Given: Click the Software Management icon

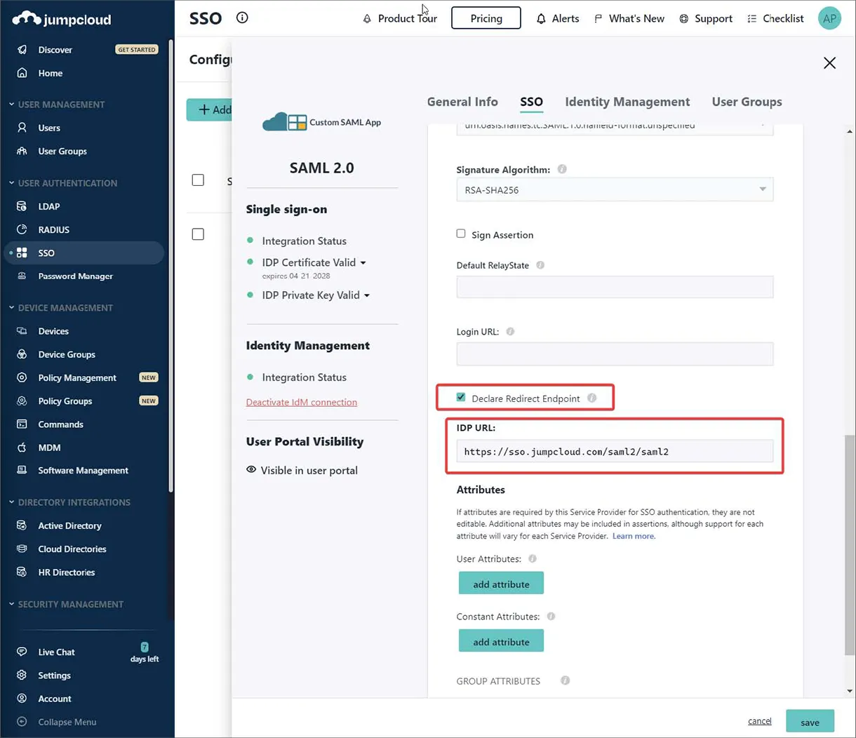Looking at the screenshot, I should click(x=22, y=470).
